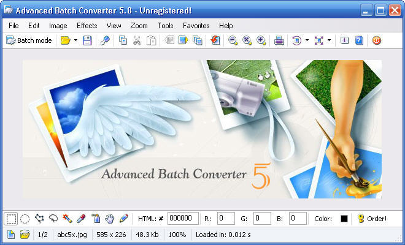405x245 pixels.
Task: Open the Help menu
Action: [x=226, y=26]
